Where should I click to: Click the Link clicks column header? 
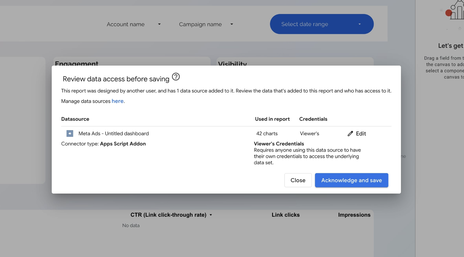click(286, 215)
